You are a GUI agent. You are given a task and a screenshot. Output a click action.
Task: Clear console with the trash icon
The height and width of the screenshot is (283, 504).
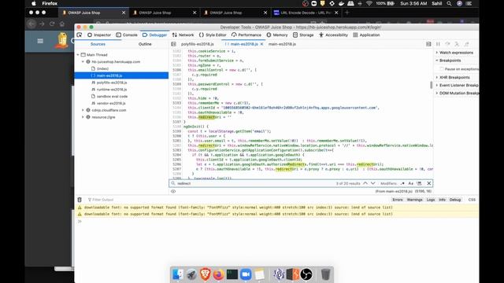(80, 200)
